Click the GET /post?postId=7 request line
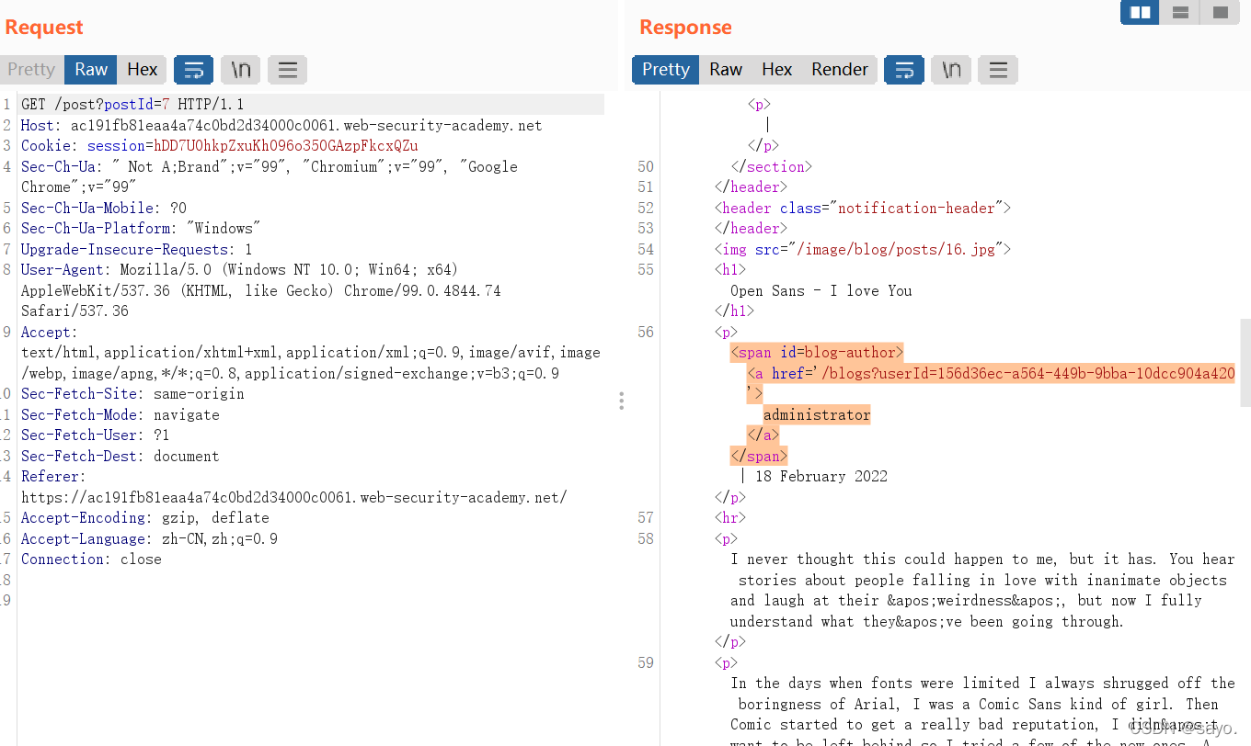This screenshot has width=1251, height=746. [132, 104]
